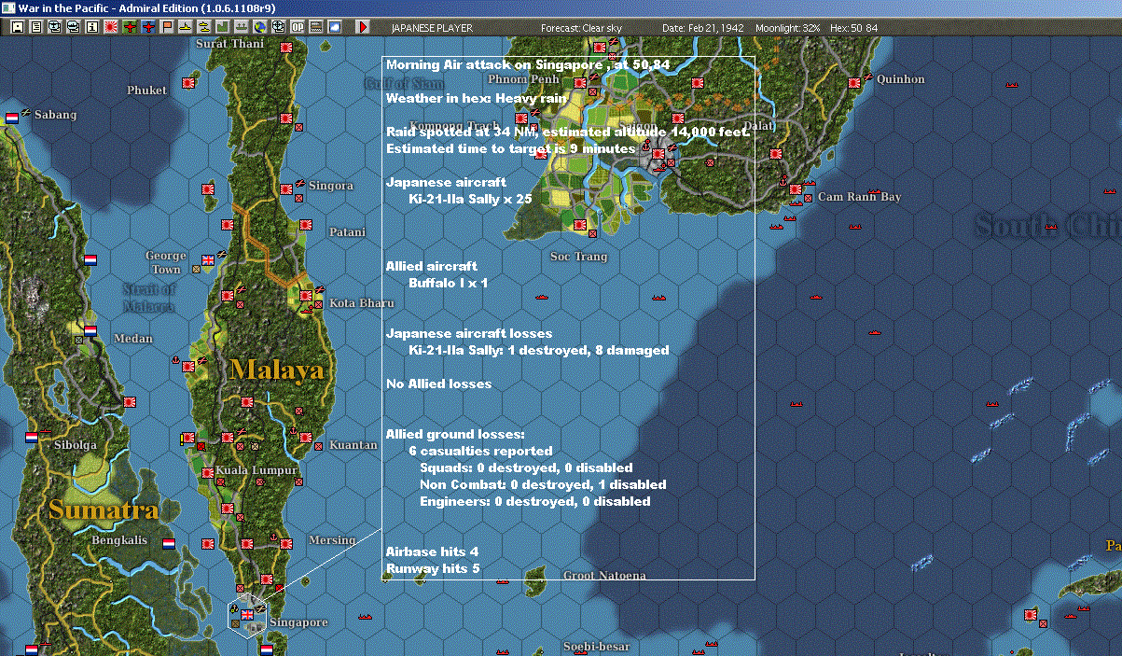
Task: Click the first overlapping-windows toolbar icon
Action: 54,27
